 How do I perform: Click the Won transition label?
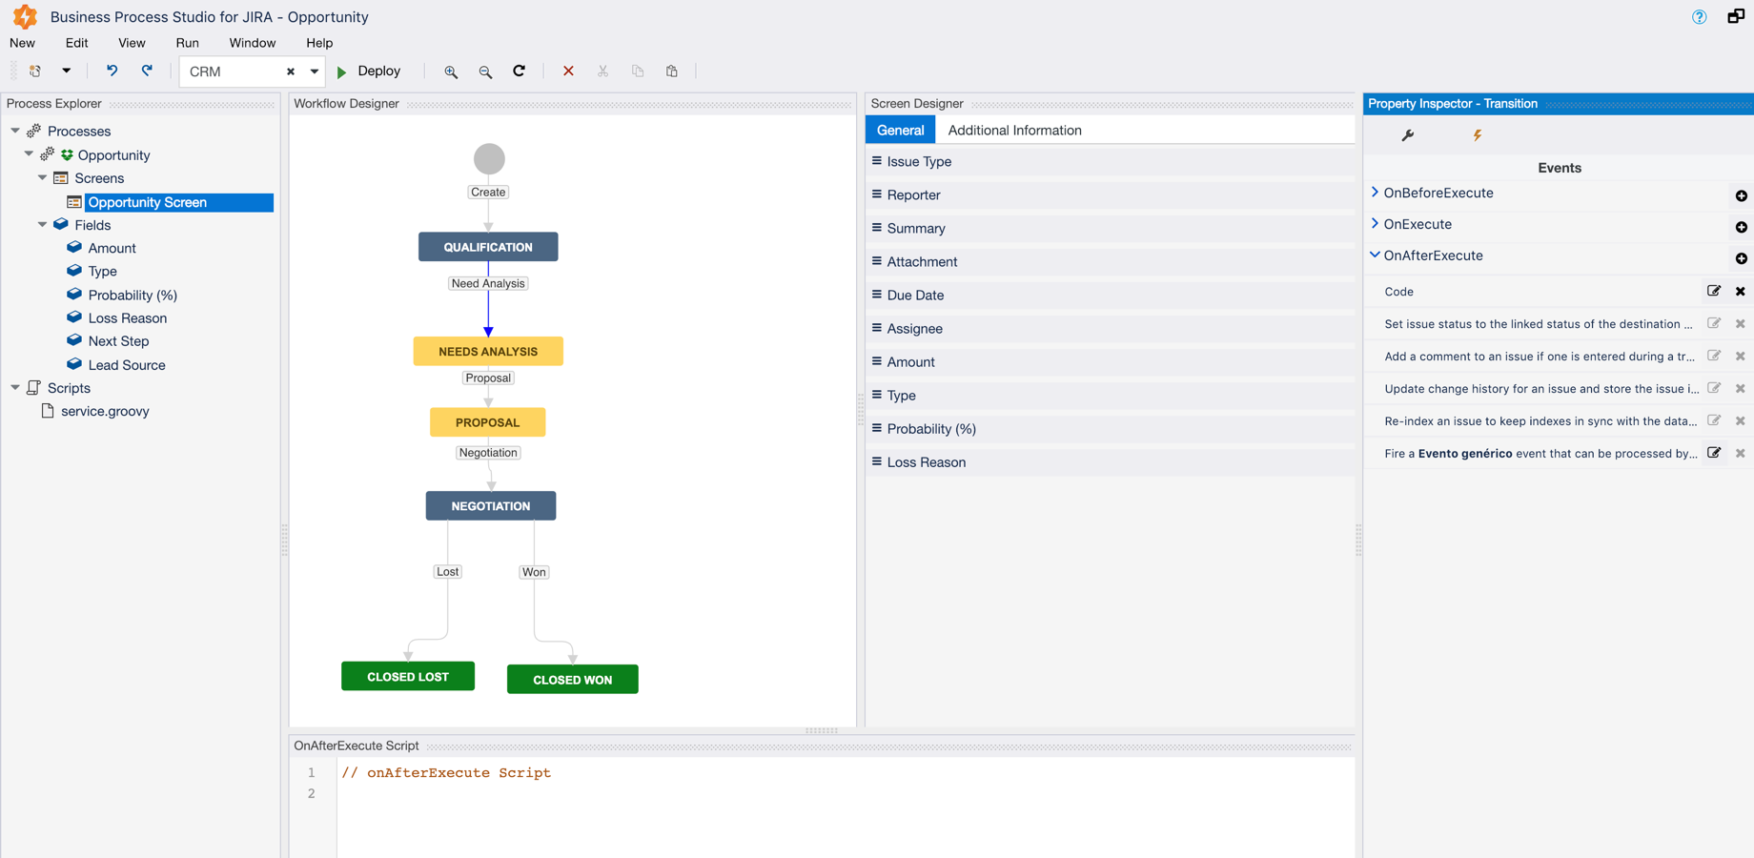point(534,572)
